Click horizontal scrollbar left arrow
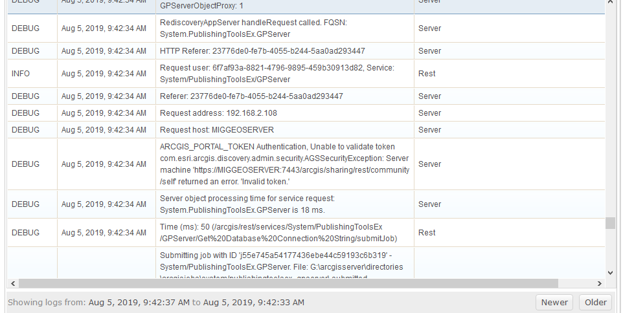 pos(13,283)
